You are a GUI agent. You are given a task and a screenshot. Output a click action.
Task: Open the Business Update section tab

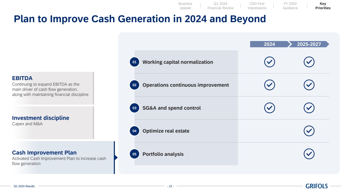[185, 6]
